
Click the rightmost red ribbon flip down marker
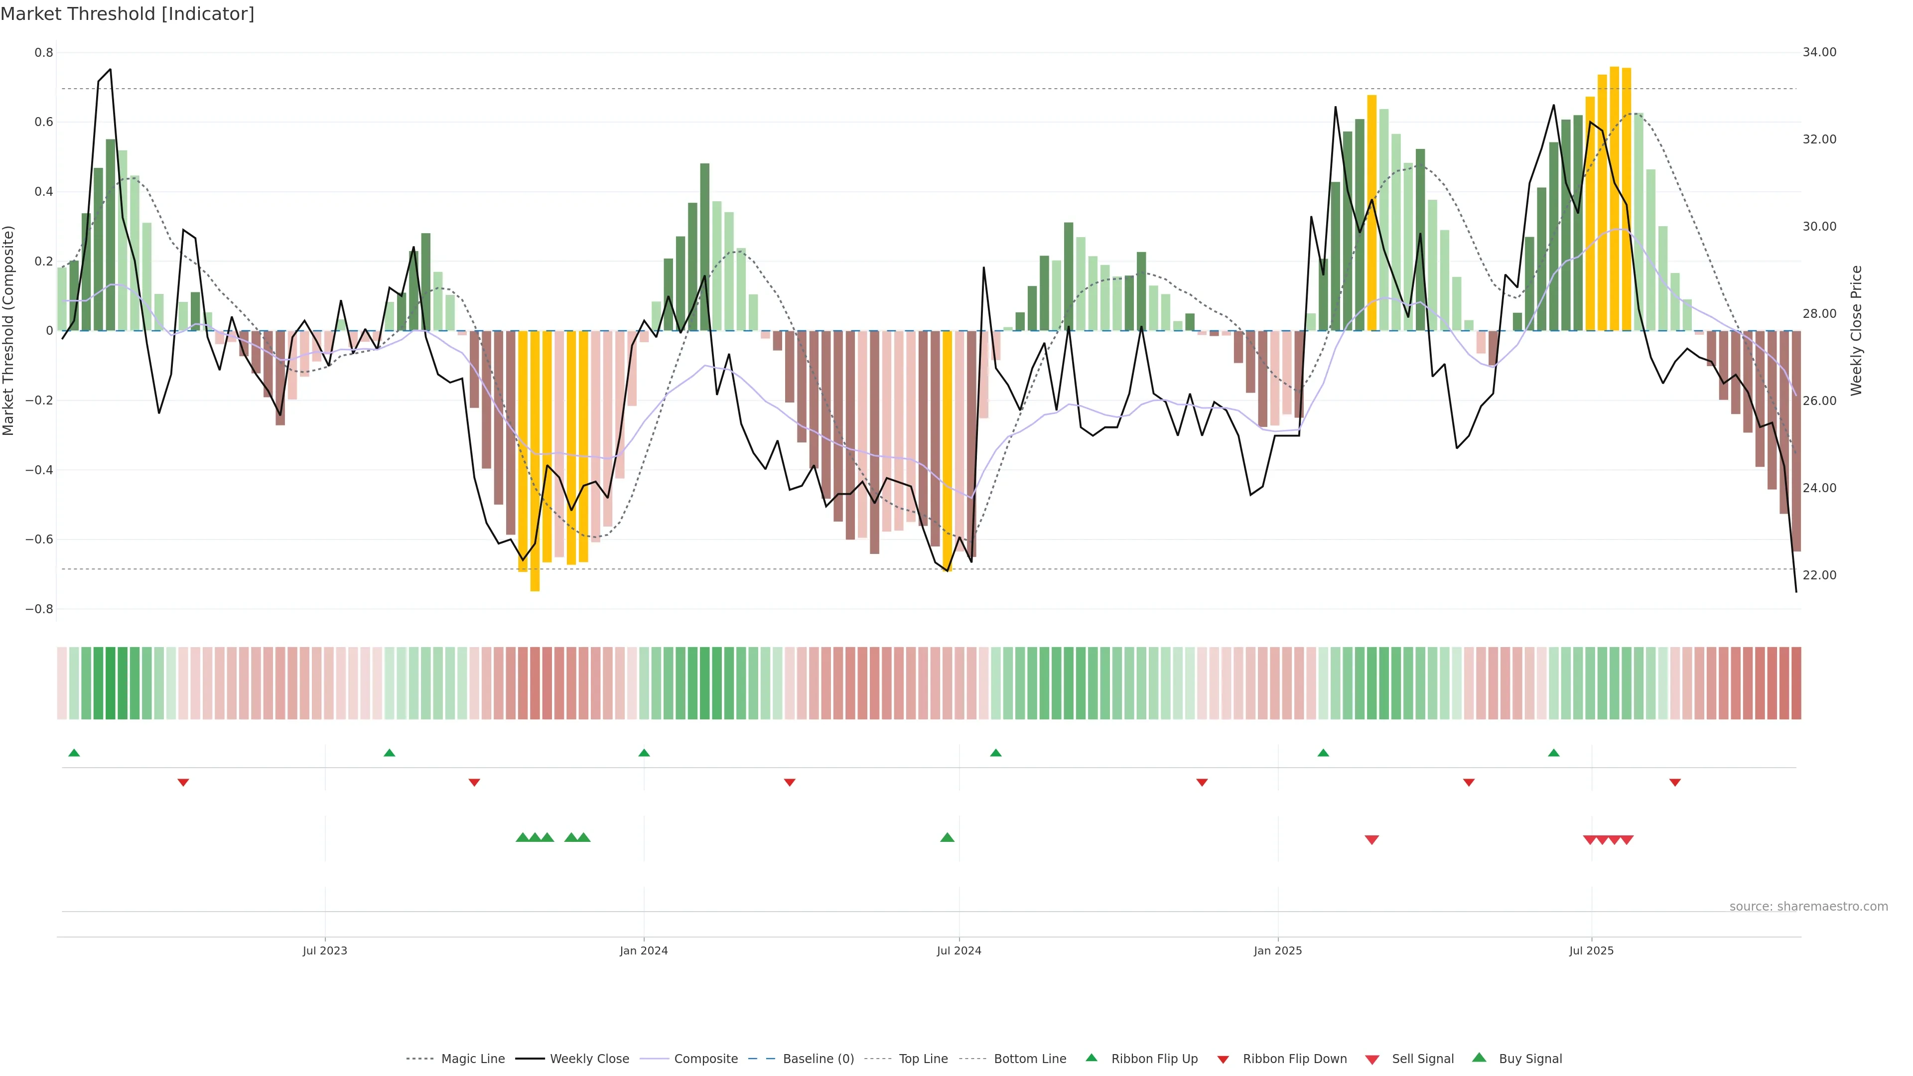pyautogui.click(x=1674, y=783)
